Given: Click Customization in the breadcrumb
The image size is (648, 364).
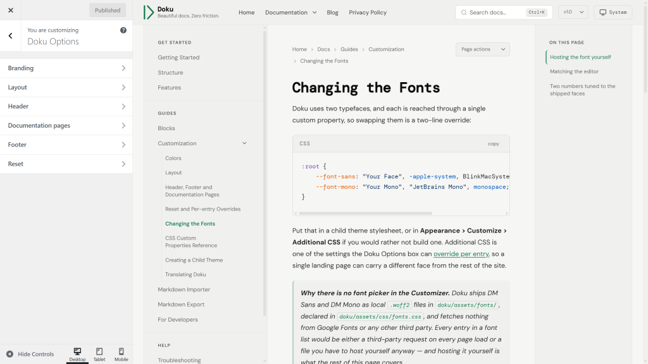Looking at the screenshot, I should (x=386, y=49).
